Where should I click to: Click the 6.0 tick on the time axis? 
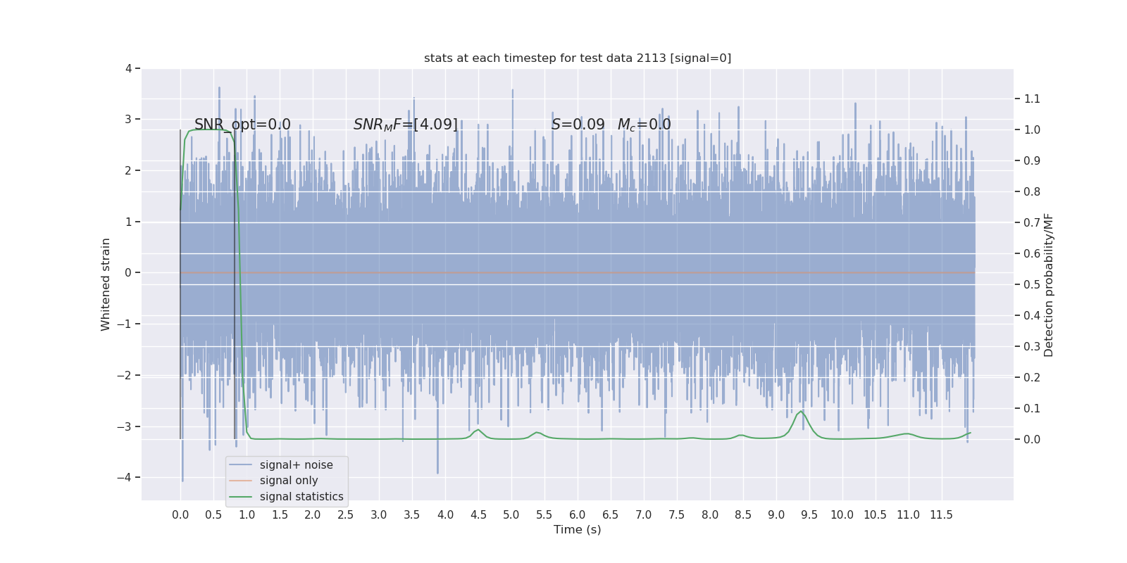(x=578, y=515)
